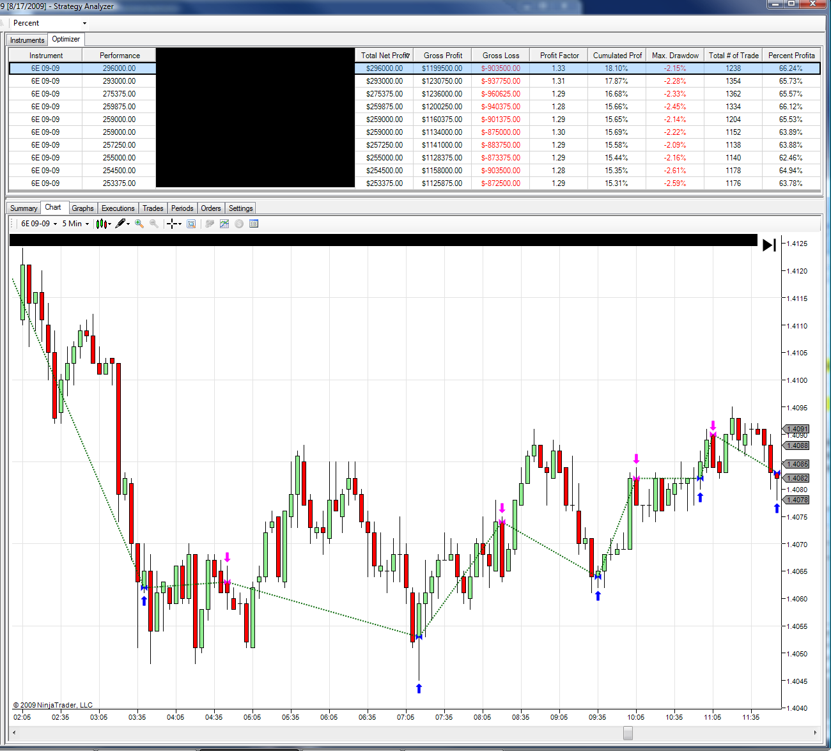The height and width of the screenshot is (751, 831).
Task: Go to the Trades tab
Action: point(153,208)
